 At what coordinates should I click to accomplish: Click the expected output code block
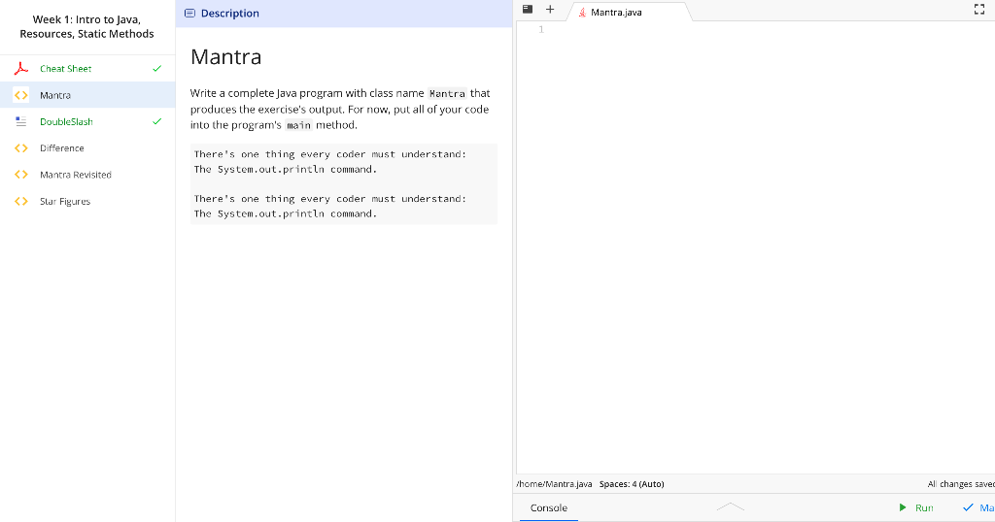(x=344, y=183)
